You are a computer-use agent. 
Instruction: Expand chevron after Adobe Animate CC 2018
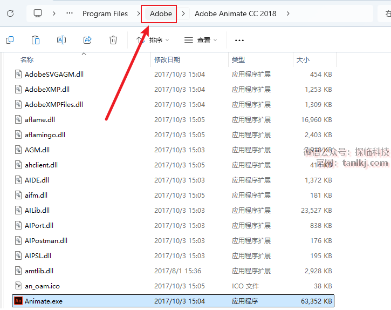click(288, 14)
